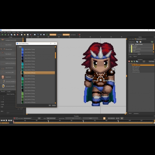The image size is (155, 155).
Task: Click the four-squares icon in Animations toolbar
Action: [x=144, y=61]
